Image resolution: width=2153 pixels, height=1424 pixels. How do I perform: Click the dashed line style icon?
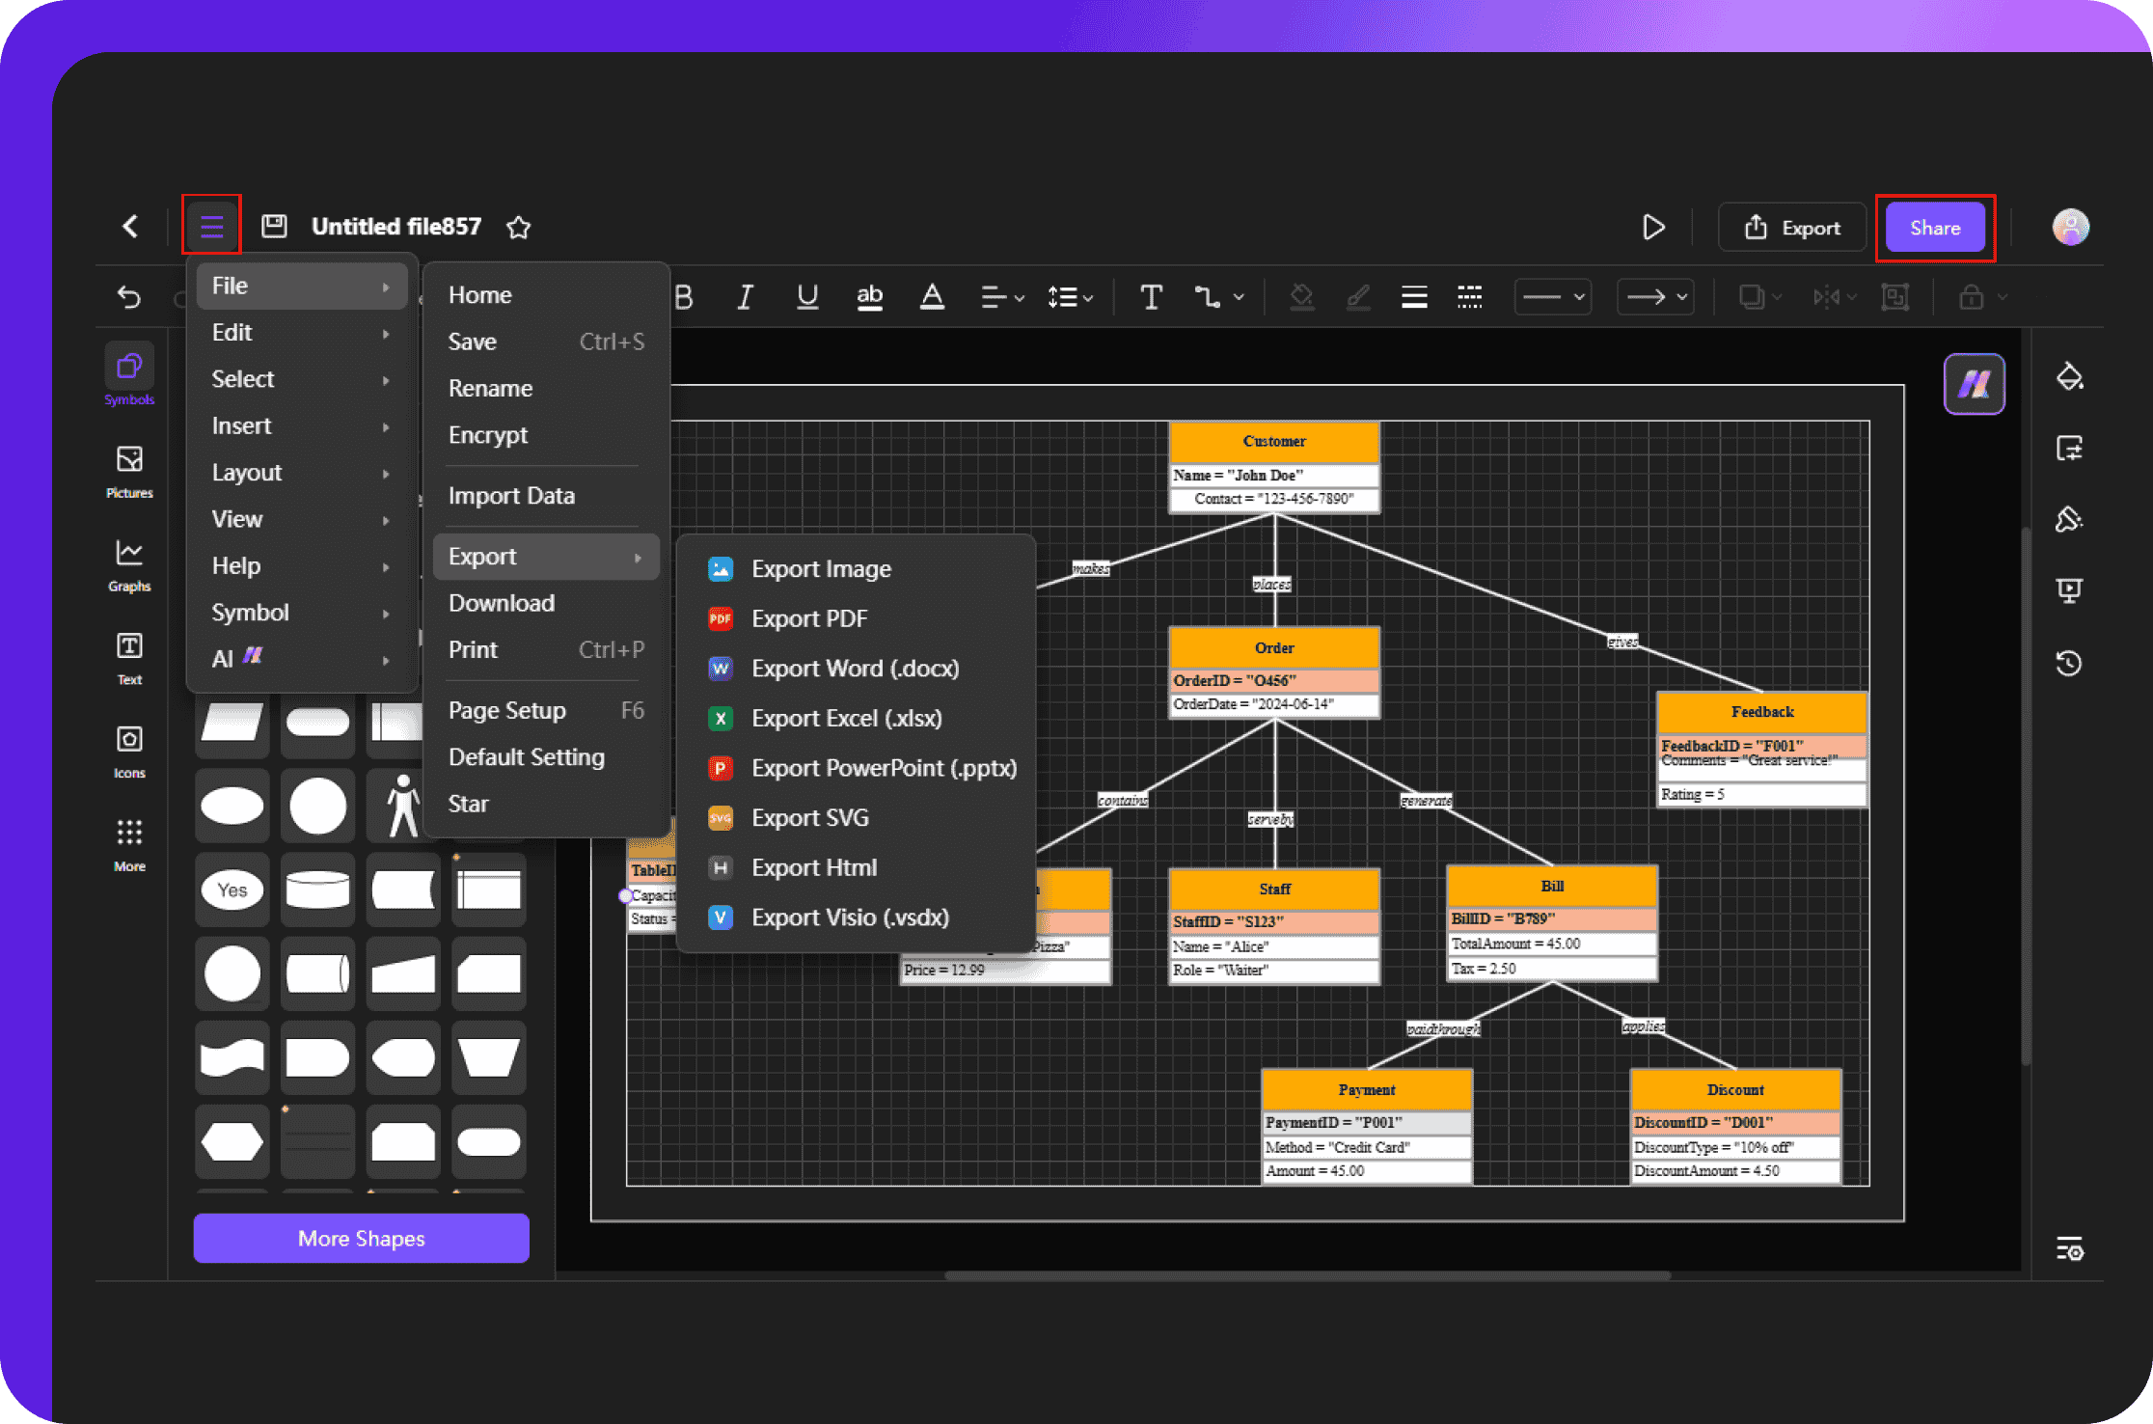tap(1469, 297)
